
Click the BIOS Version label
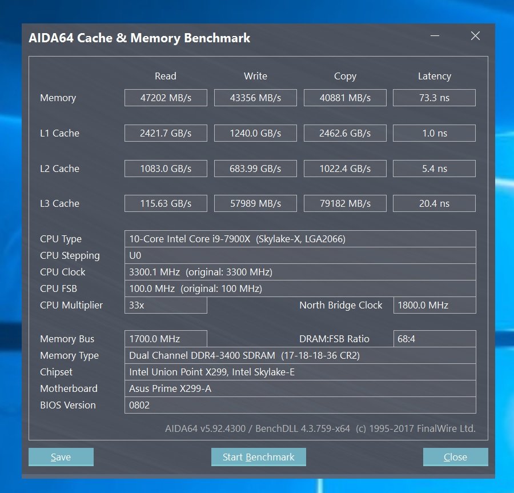tap(68, 405)
